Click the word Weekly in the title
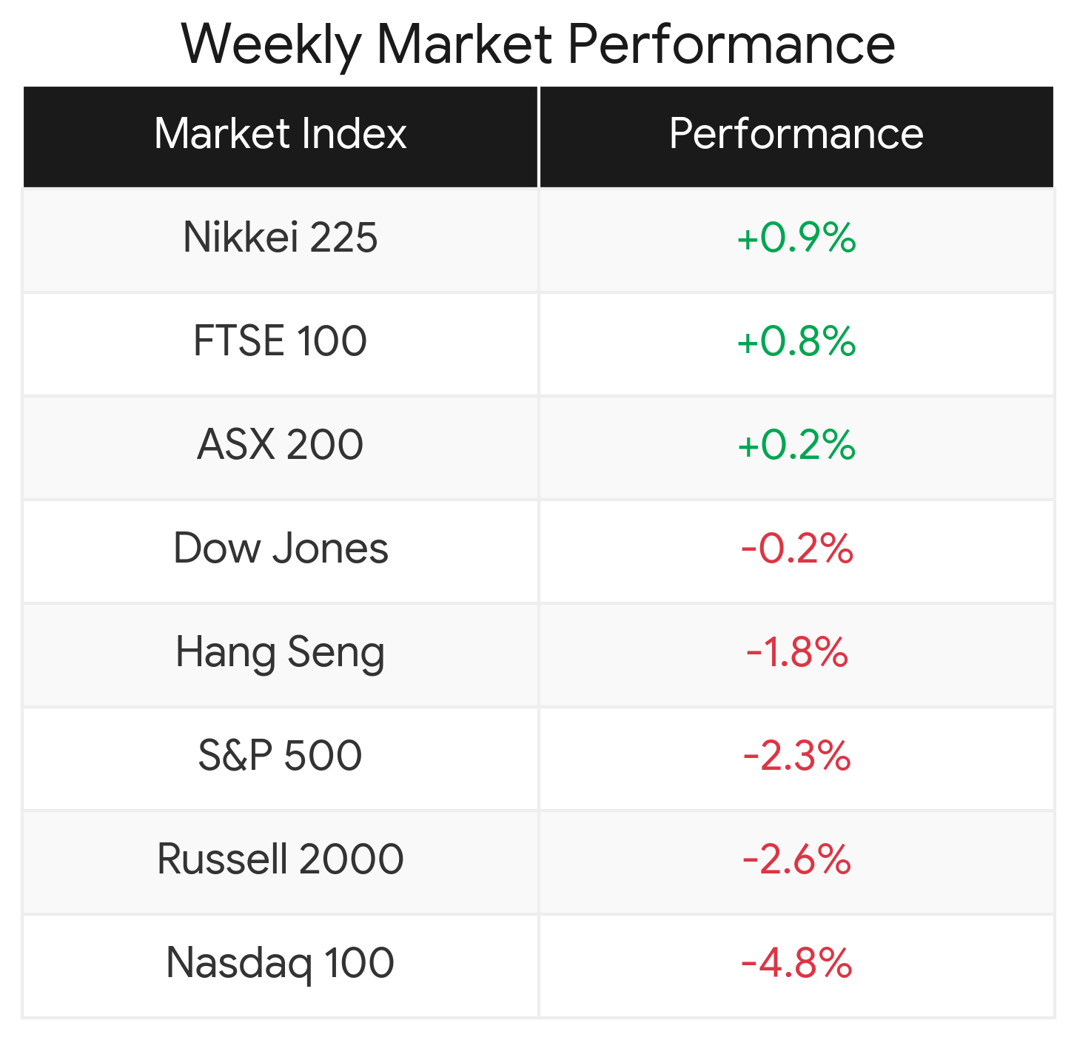The height and width of the screenshot is (1040, 1077). [x=271, y=44]
